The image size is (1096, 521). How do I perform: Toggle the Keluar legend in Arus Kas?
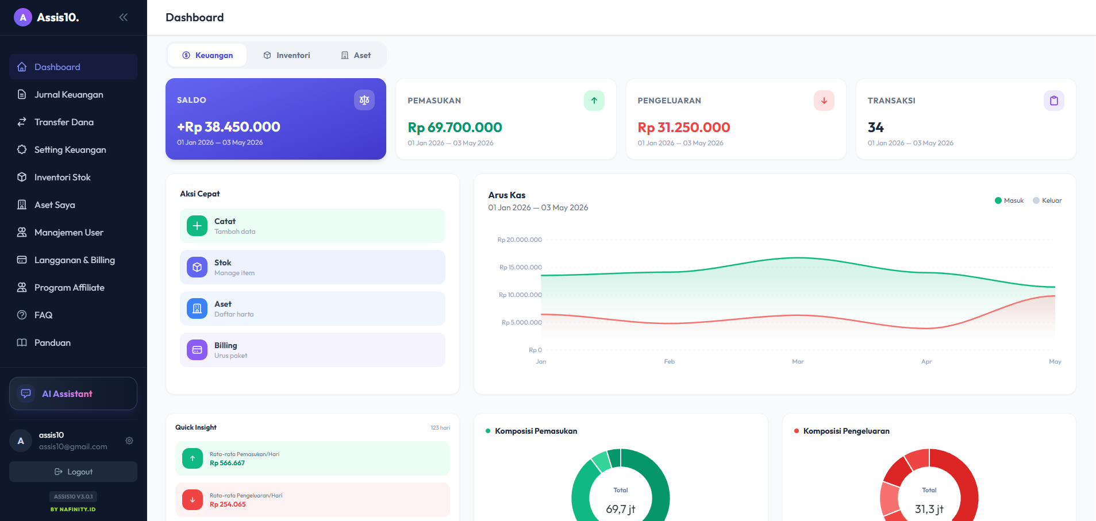tap(1047, 200)
